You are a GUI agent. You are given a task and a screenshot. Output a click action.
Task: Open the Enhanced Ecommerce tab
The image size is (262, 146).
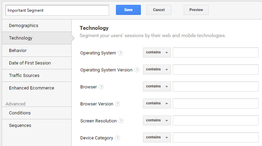tap(37, 88)
